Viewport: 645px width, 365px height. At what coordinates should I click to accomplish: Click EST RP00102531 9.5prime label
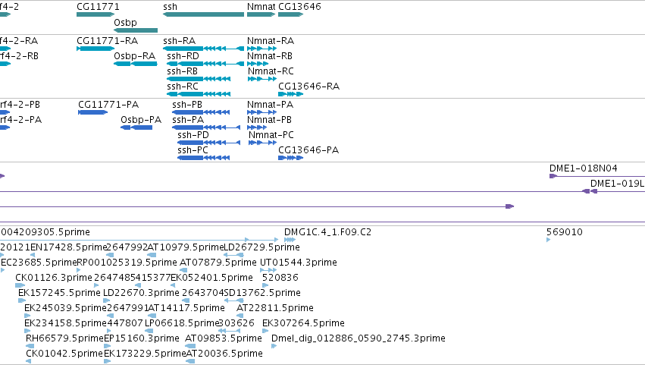(127, 263)
